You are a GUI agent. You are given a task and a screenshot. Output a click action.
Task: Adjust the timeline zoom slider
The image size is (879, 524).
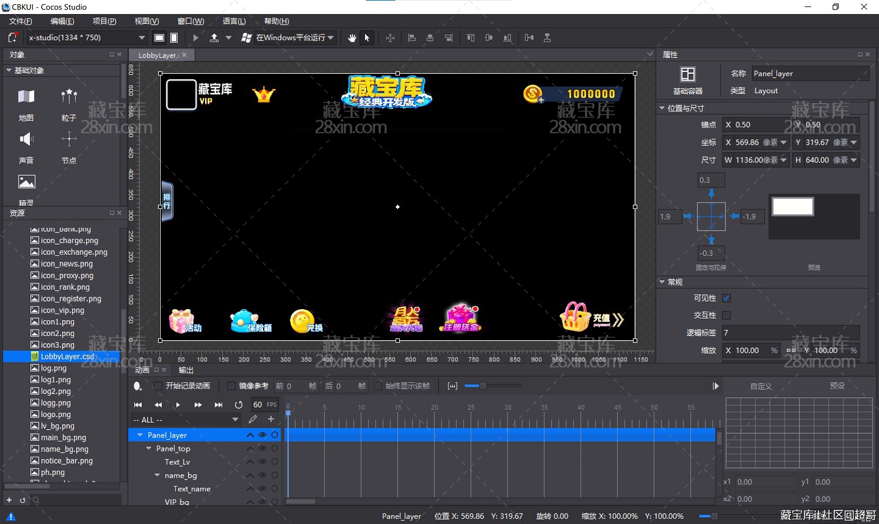pos(483,386)
